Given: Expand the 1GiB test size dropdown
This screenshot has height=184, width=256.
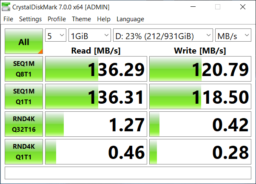Looking at the screenshot, I should tap(90, 35).
